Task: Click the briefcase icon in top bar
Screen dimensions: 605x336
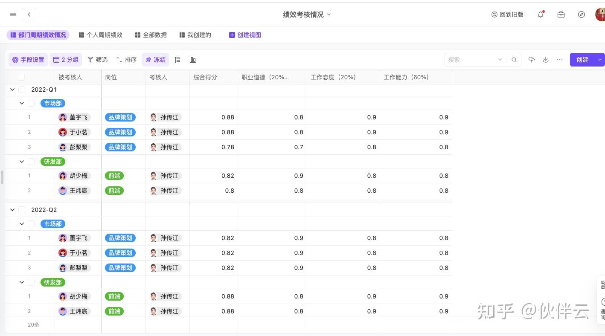Action: (561, 14)
